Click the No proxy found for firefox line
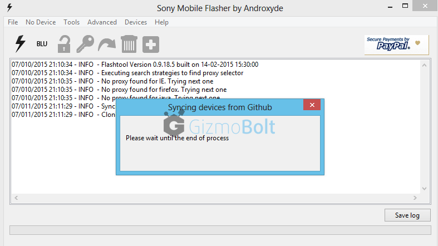This screenshot has width=438, height=246. pos(119,90)
